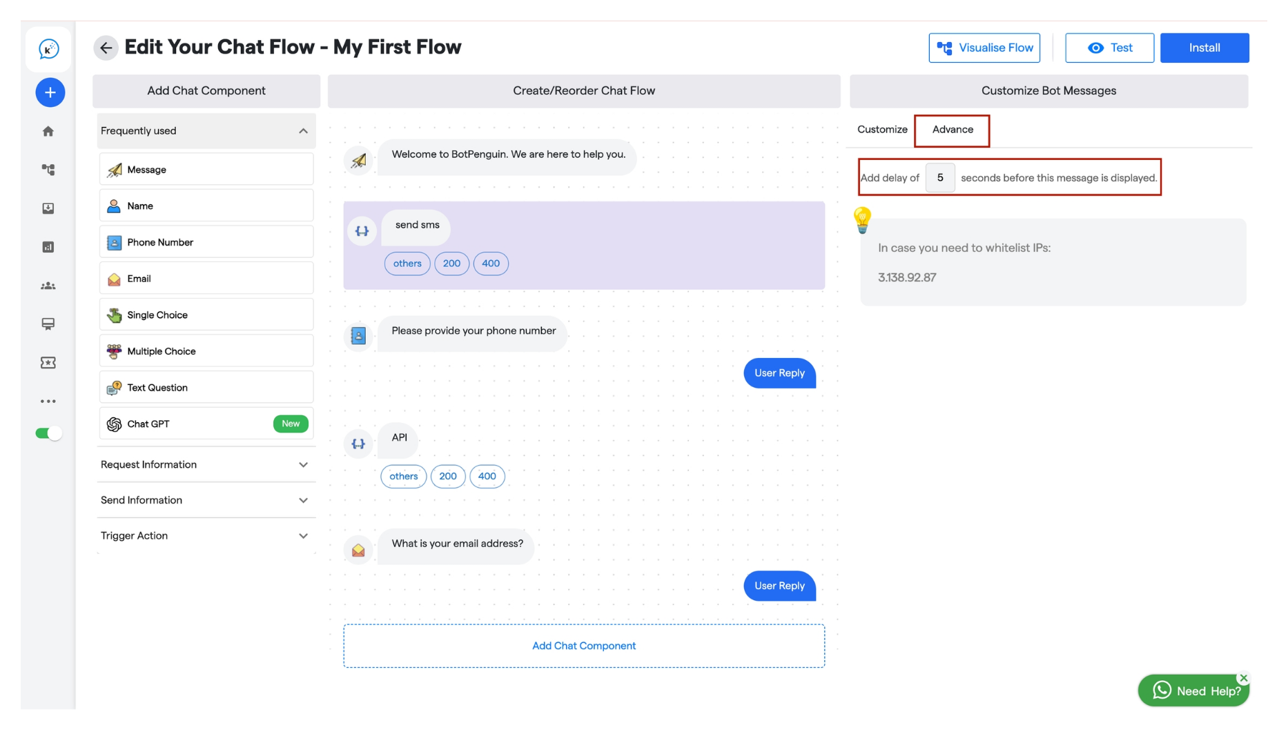Click others chip under send sms
The image size is (1288, 745).
point(407,264)
